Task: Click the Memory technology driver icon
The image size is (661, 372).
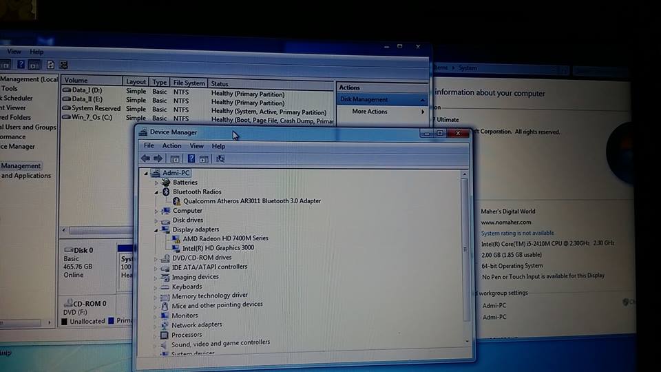Action: coord(165,296)
